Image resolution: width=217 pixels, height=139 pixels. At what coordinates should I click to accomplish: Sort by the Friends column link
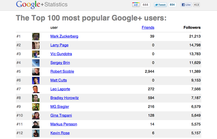(148, 28)
